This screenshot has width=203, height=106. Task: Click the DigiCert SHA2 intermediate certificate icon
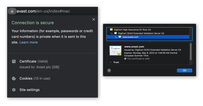(x=115, y=33)
